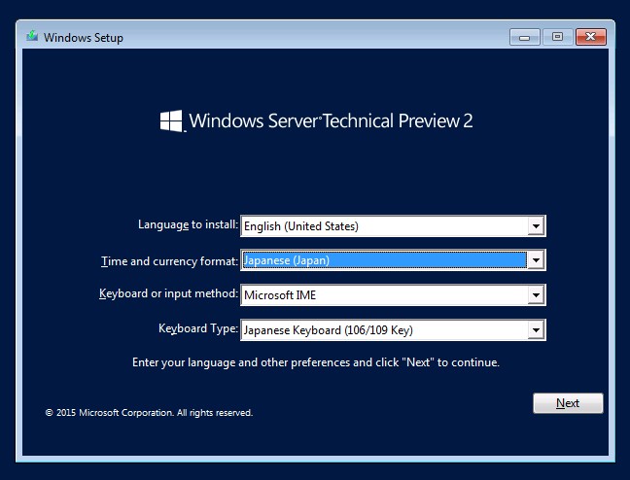Maximize the Windows Setup window
The width and height of the screenshot is (630, 480).
(x=557, y=37)
